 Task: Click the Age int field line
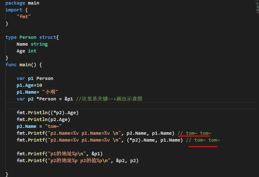26,51
